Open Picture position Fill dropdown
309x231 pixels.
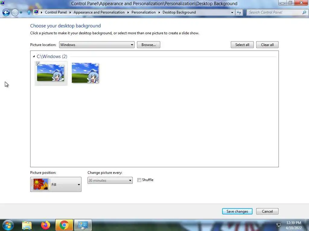(x=56, y=184)
